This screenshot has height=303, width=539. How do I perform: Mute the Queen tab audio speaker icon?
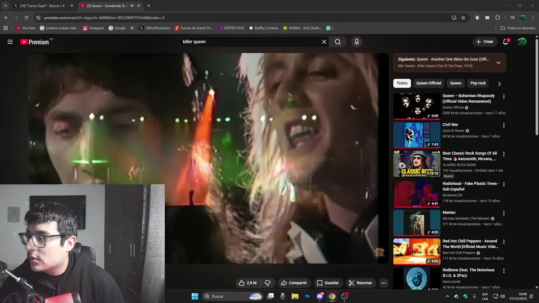tap(132, 6)
